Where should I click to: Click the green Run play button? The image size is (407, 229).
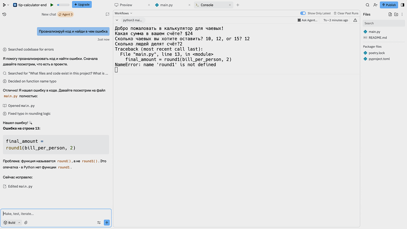[x=52, y=5]
